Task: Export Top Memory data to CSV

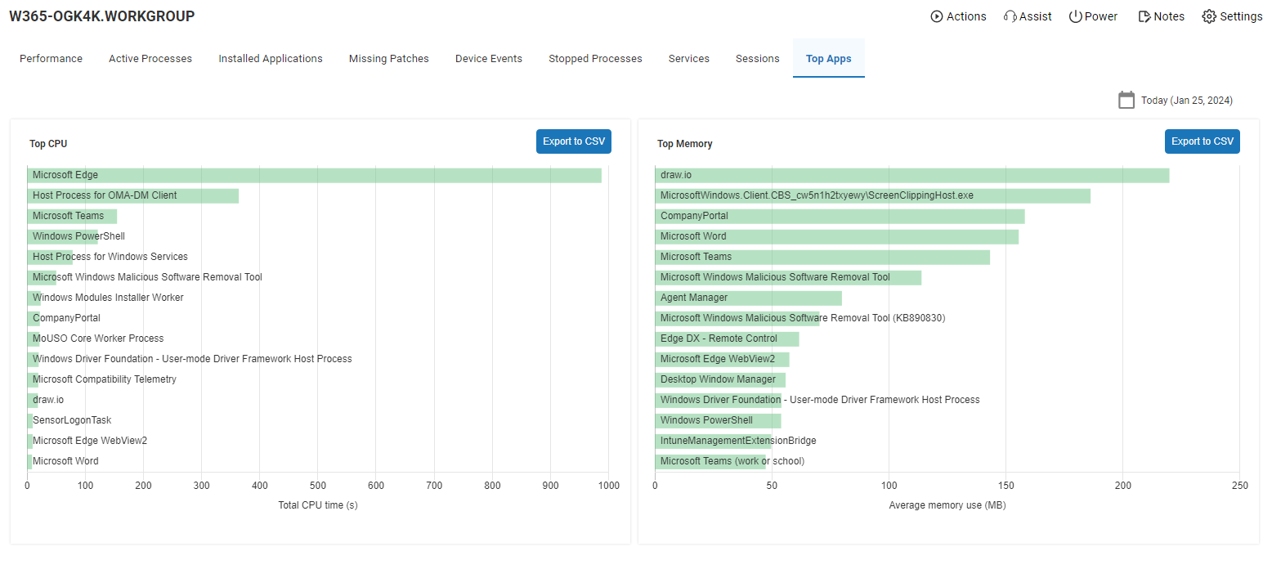Action: tap(1203, 141)
